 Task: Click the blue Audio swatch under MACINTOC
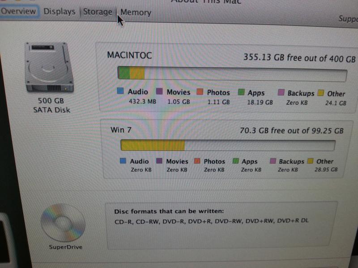[120, 92]
